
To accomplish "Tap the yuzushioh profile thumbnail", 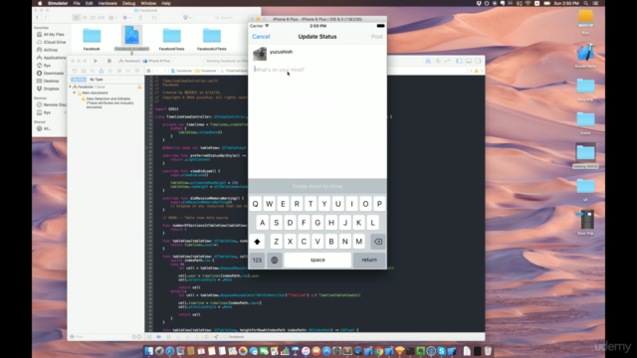I will pyautogui.click(x=260, y=54).
